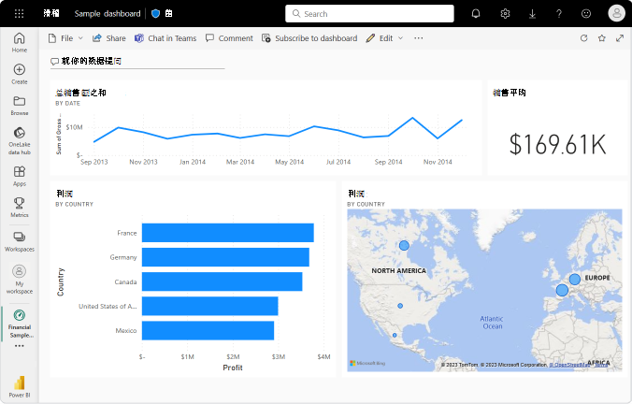Screen dimensions: 632x404
Task: Click in the Search box
Action: pos(369,14)
